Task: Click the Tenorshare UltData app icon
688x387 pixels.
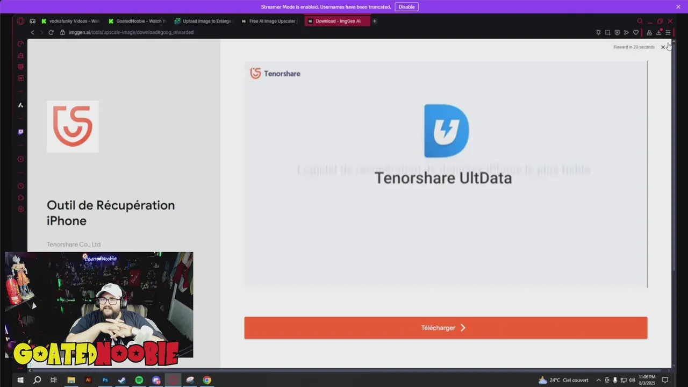Action: (x=446, y=131)
